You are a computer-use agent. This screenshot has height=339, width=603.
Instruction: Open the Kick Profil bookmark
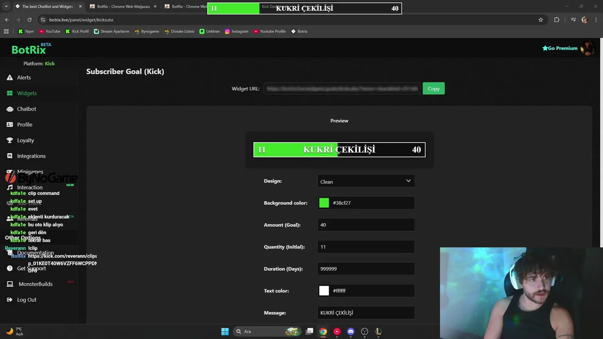(x=77, y=32)
